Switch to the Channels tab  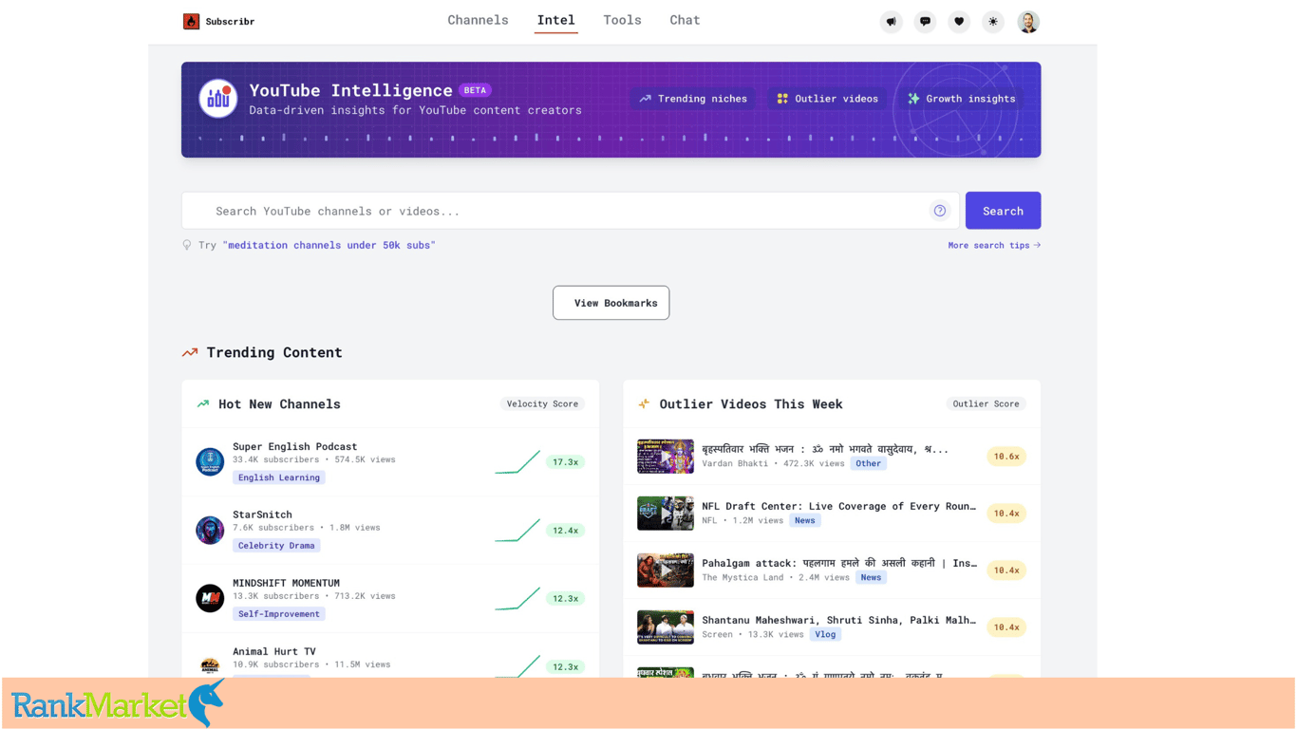[479, 20]
